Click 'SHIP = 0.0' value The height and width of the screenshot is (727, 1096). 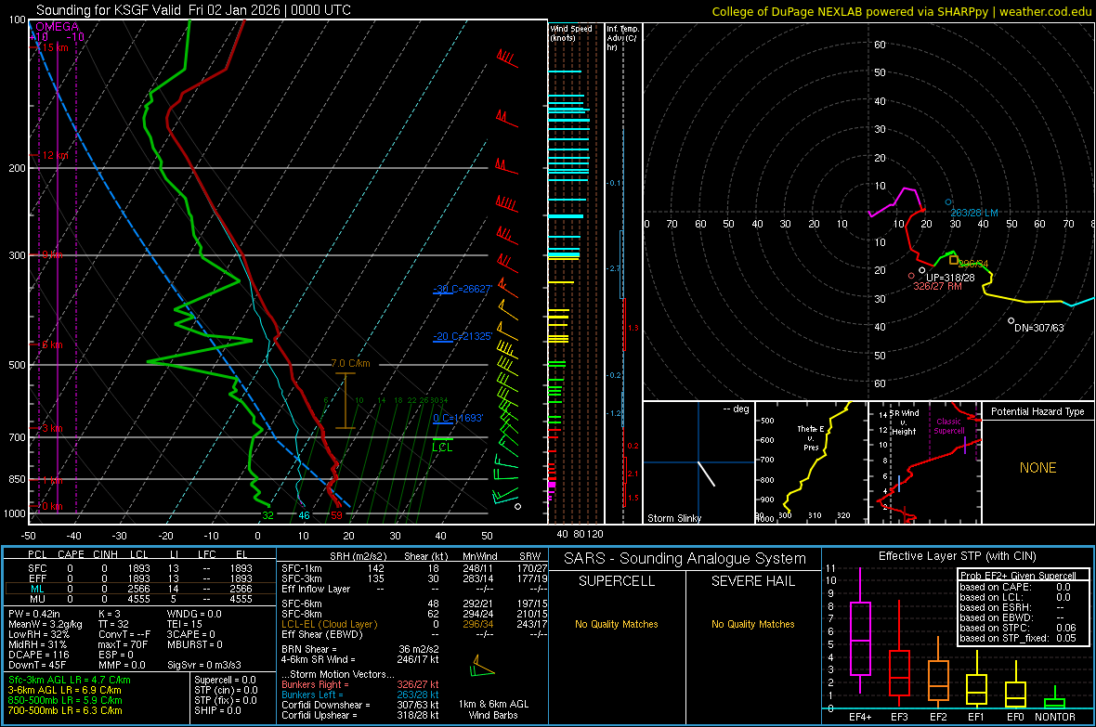coord(217,710)
